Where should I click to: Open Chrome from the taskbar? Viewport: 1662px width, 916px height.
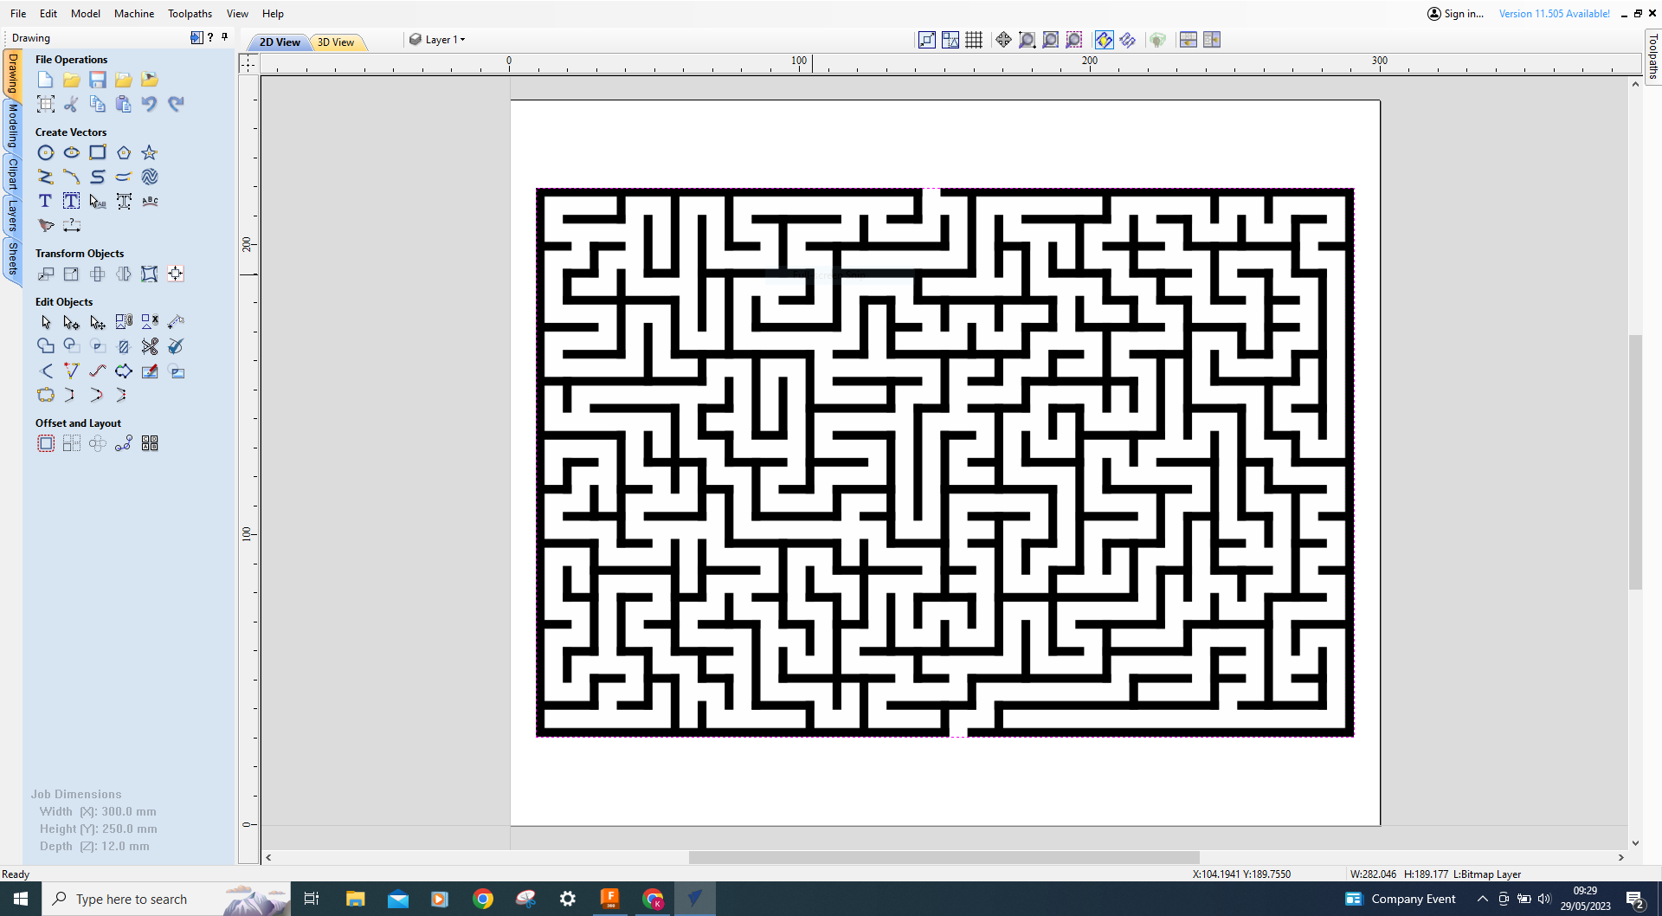coord(483,899)
